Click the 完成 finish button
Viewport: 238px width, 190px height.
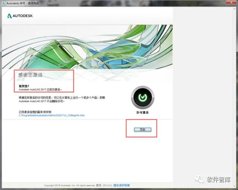[142, 130]
